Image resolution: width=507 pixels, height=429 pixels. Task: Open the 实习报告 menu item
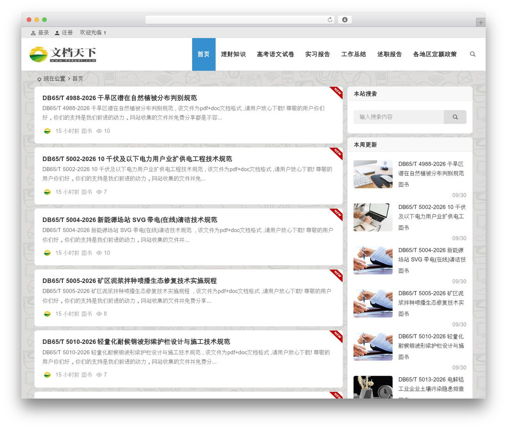click(317, 54)
